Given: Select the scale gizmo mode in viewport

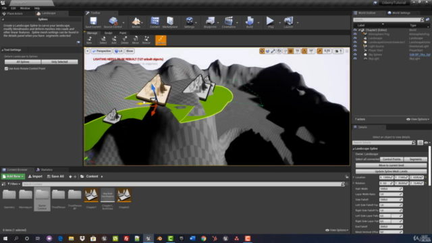Looking at the screenshot, I should [x=273, y=51].
